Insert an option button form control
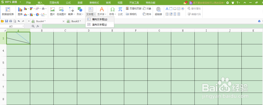 tap(183, 9)
